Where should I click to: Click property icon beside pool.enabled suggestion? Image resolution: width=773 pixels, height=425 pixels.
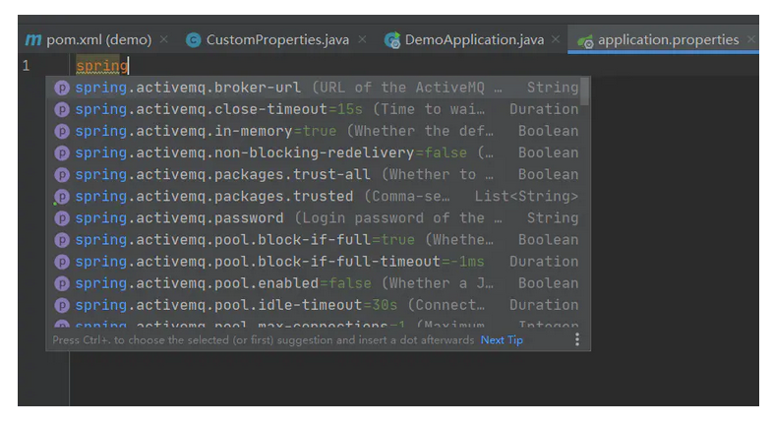click(x=62, y=283)
